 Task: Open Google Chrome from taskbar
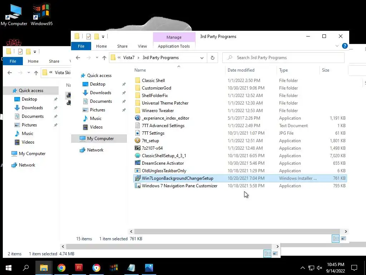click(x=61, y=267)
